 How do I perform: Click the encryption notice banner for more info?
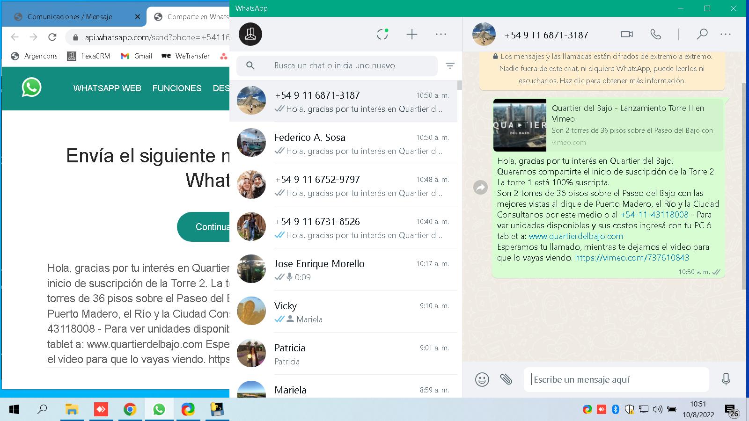coord(602,68)
